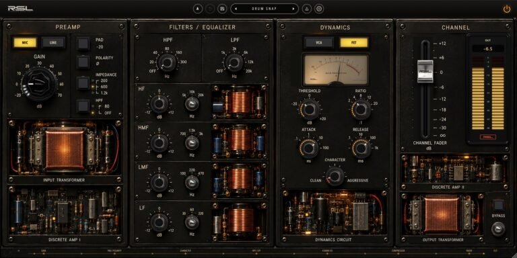Click the 600 impedance label
Viewport: 517px width, 258px height.
[x=104, y=87]
